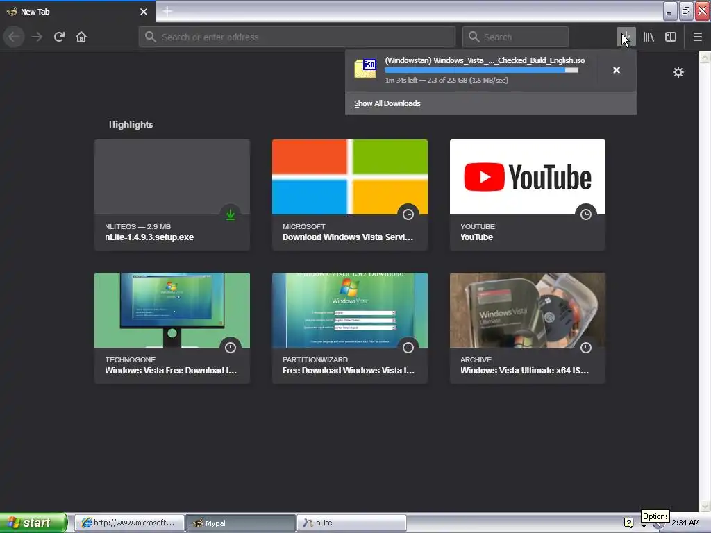Click green download arrow on nLite card

click(x=231, y=214)
